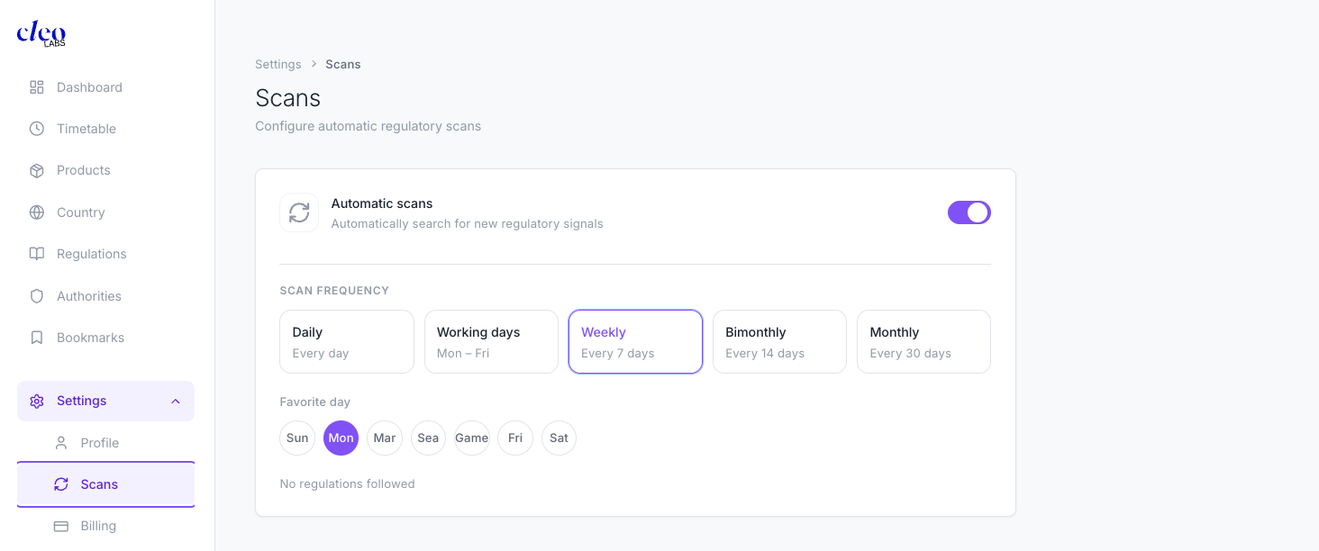Click the Cleo Labs logo
1319x551 pixels.
41,34
